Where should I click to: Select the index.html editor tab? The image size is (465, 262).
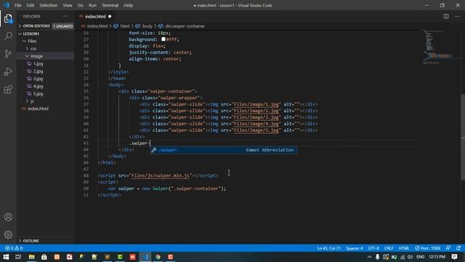click(x=95, y=16)
